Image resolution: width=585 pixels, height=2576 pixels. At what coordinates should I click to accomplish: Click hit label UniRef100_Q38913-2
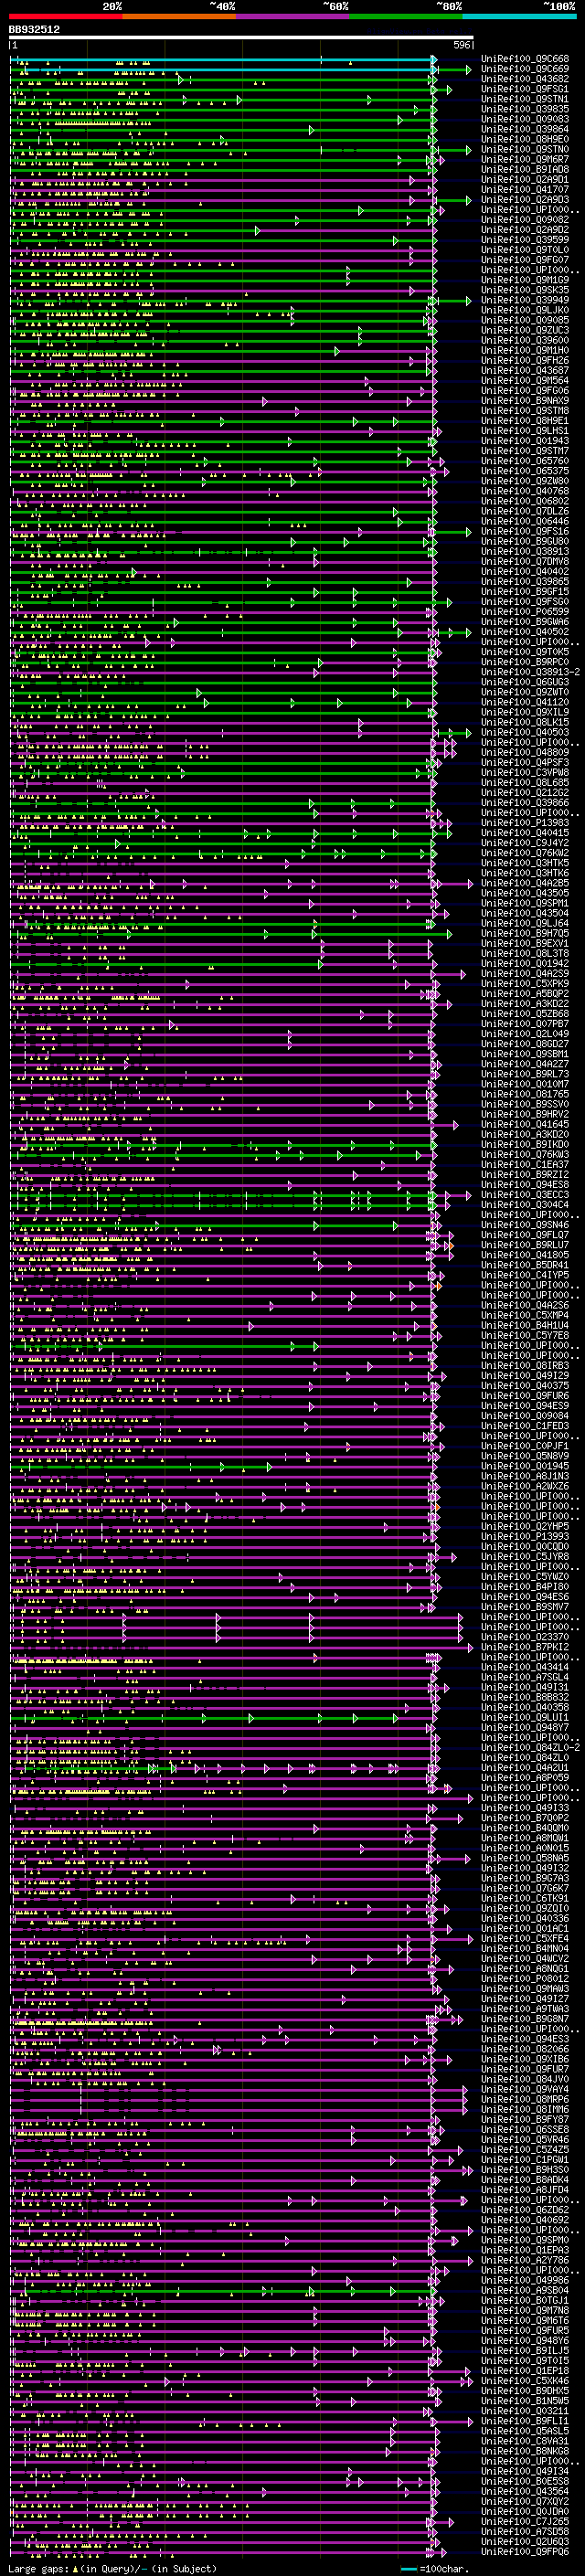point(530,672)
